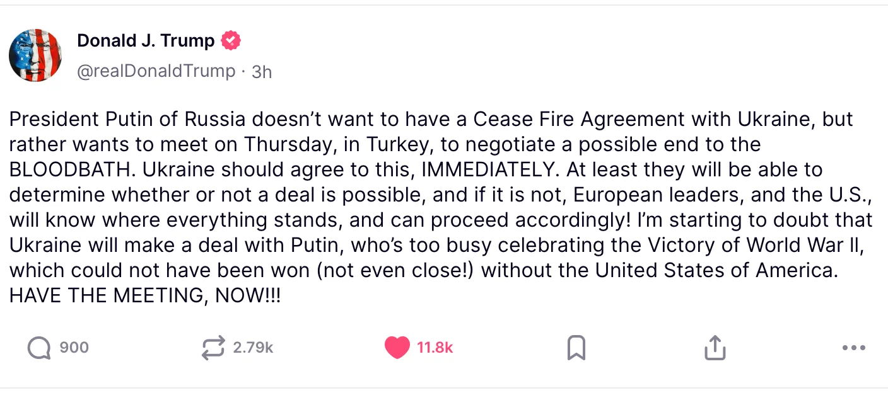This screenshot has height=393, width=888.
Task: Click the share upload icon
Action: click(x=715, y=348)
